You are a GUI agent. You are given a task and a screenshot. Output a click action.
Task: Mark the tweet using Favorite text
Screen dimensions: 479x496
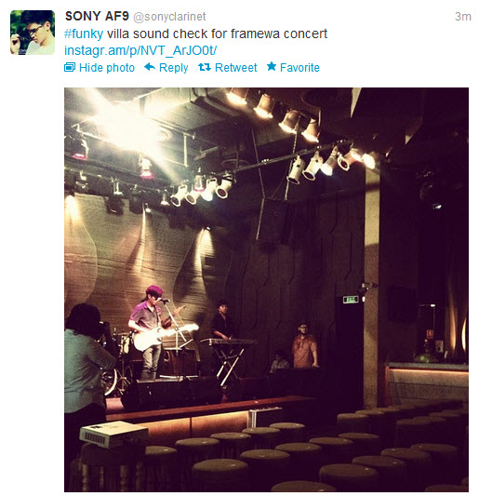pyautogui.click(x=299, y=68)
